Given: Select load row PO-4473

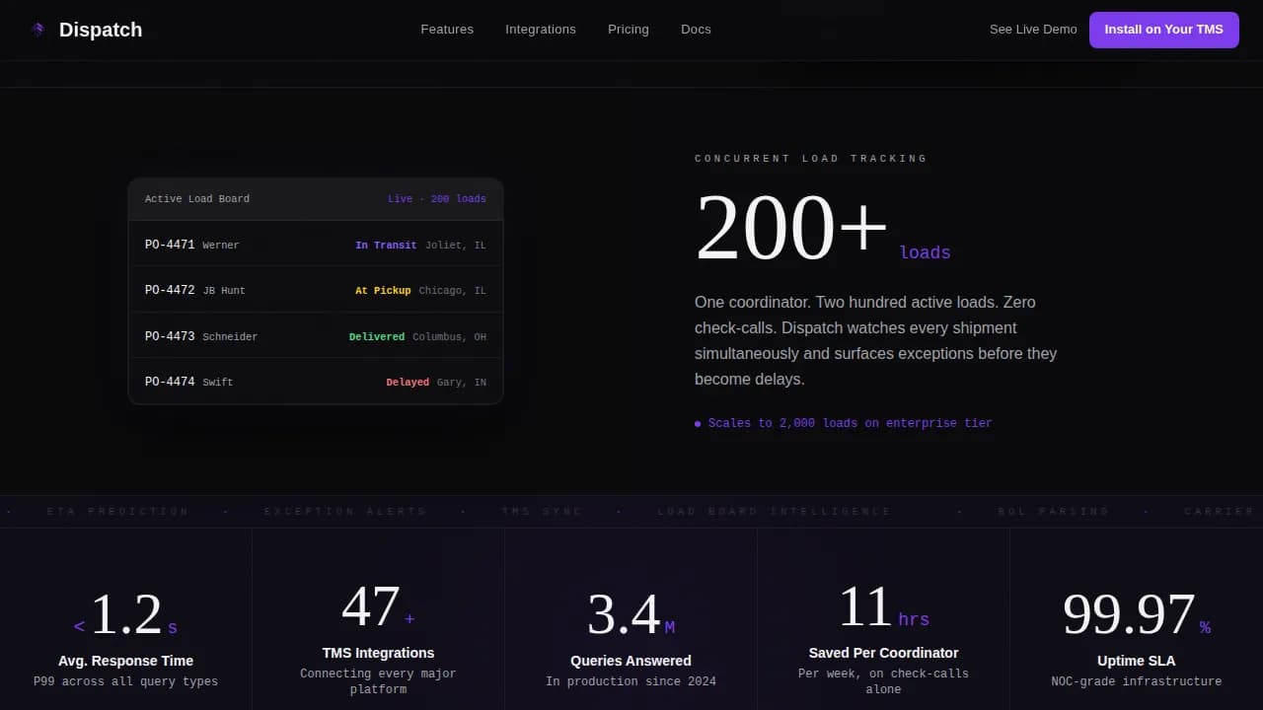Looking at the screenshot, I should [x=316, y=336].
